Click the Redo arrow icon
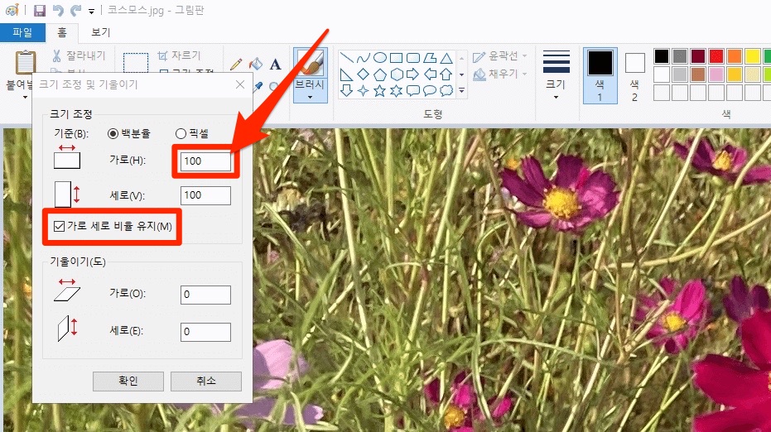 pyautogui.click(x=75, y=10)
